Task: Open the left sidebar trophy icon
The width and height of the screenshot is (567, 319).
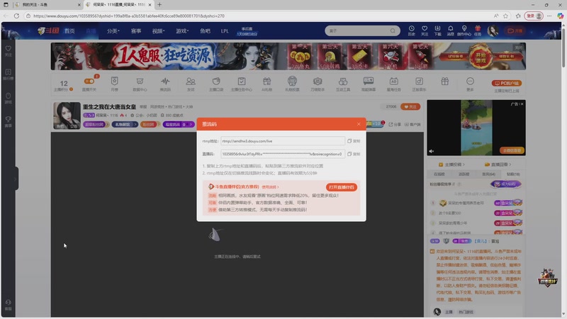Action: [9, 121]
